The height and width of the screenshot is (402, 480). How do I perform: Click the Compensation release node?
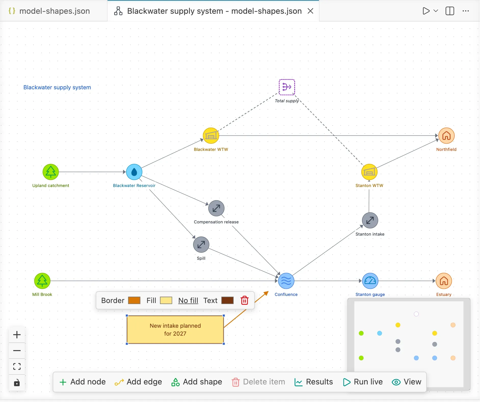point(216,208)
